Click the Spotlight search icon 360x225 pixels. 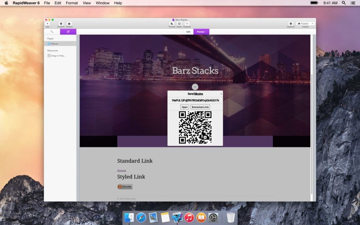(x=344, y=3)
